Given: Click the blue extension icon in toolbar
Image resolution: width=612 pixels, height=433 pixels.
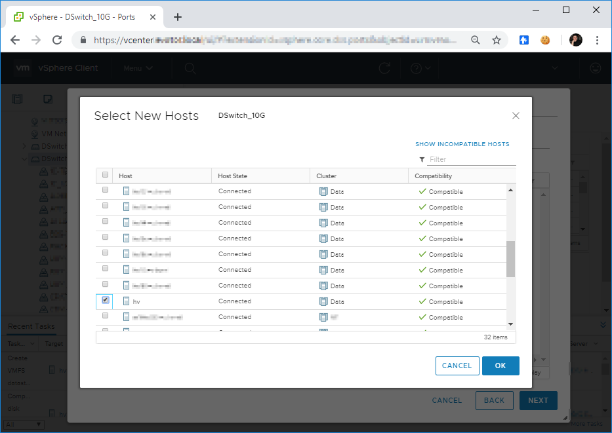Looking at the screenshot, I should [x=524, y=40].
